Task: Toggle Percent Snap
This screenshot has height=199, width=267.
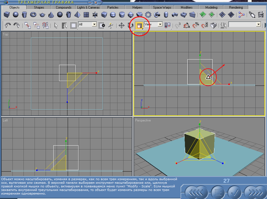Action: (196, 25)
